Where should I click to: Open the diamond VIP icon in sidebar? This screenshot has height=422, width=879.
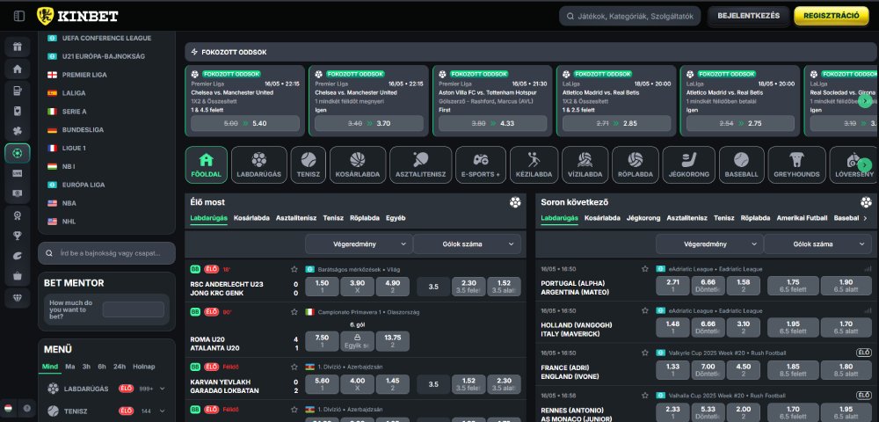(18, 298)
